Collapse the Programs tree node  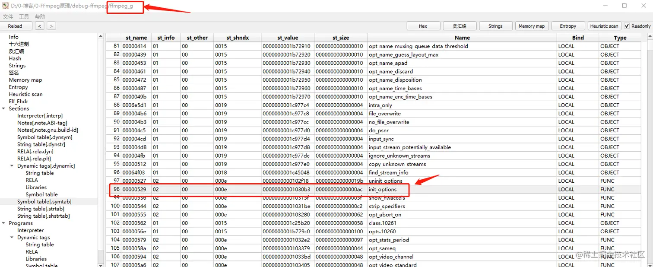tap(4, 223)
